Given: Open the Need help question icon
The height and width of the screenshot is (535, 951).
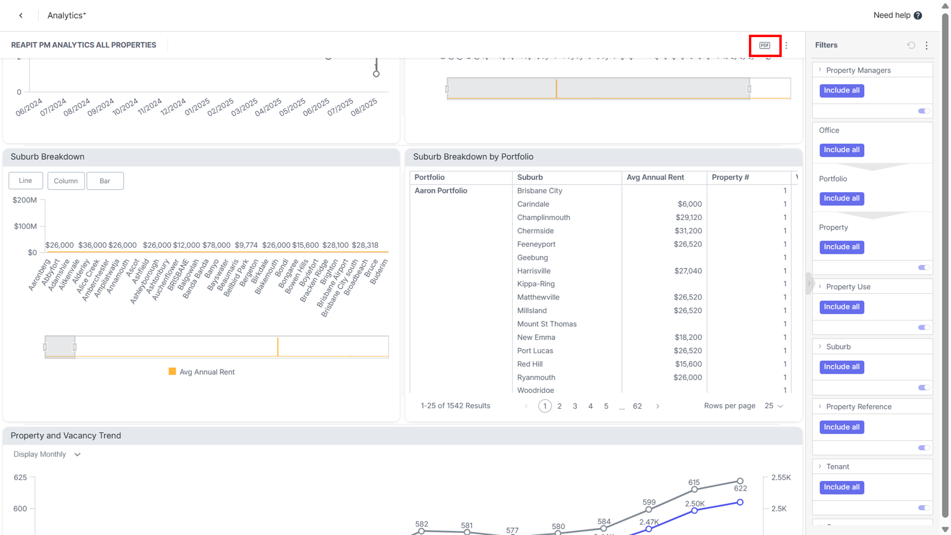Looking at the screenshot, I should [918, 15].
